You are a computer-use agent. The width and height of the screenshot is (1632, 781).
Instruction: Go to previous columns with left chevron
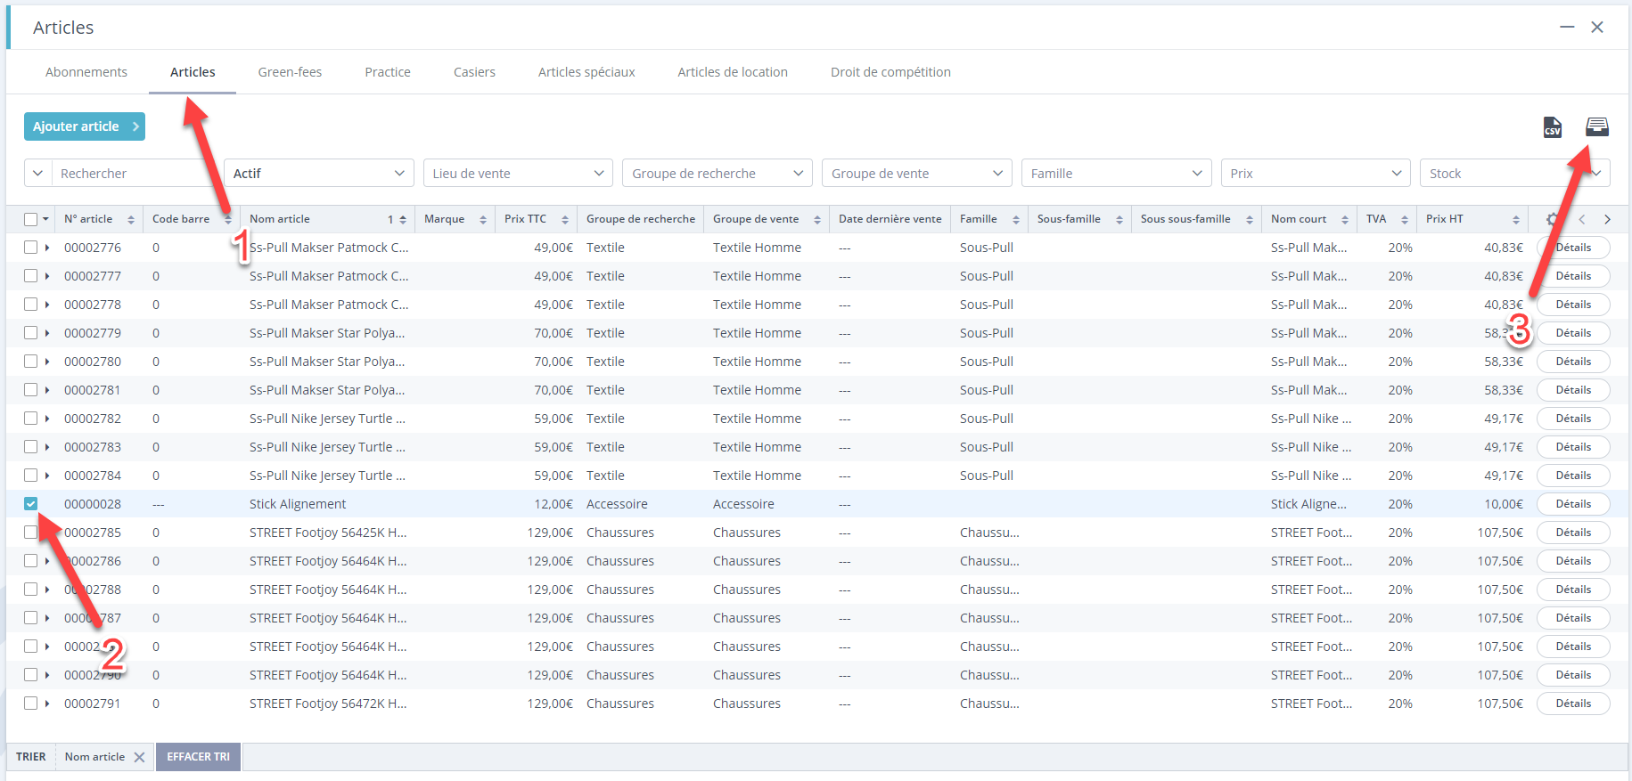[x=1582, y=219]
